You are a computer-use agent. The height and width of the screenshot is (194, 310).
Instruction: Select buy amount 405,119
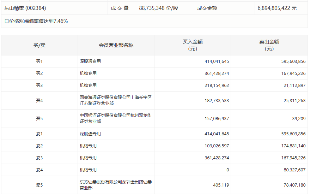[221, 185]
